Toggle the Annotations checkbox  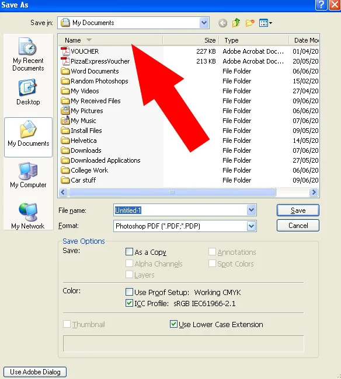pyautogui.click(x=212, y=252)
